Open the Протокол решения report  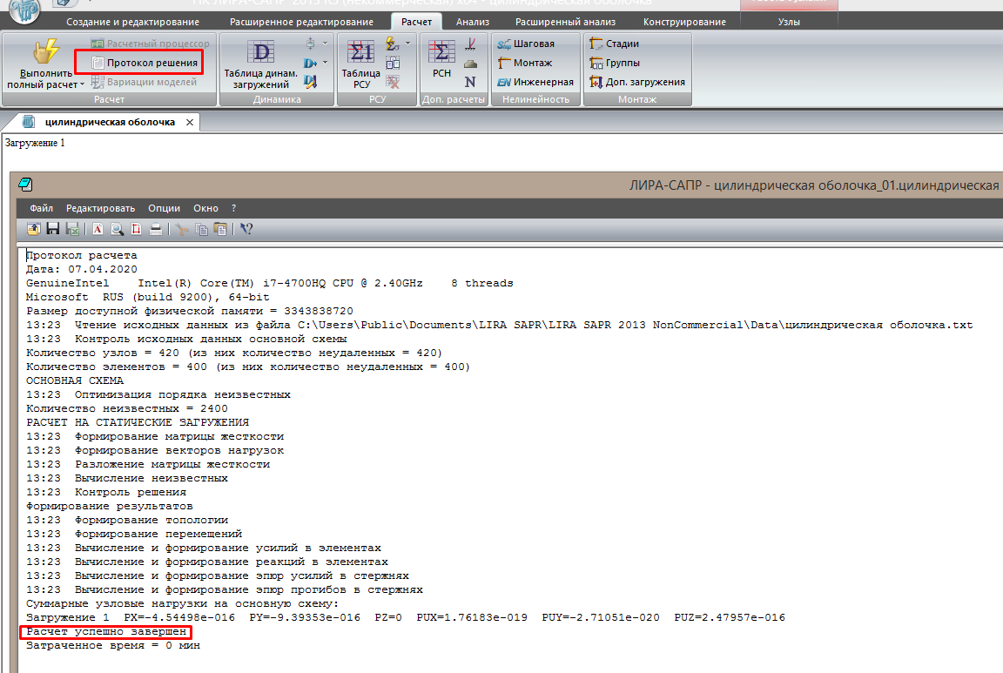(145, 63)
